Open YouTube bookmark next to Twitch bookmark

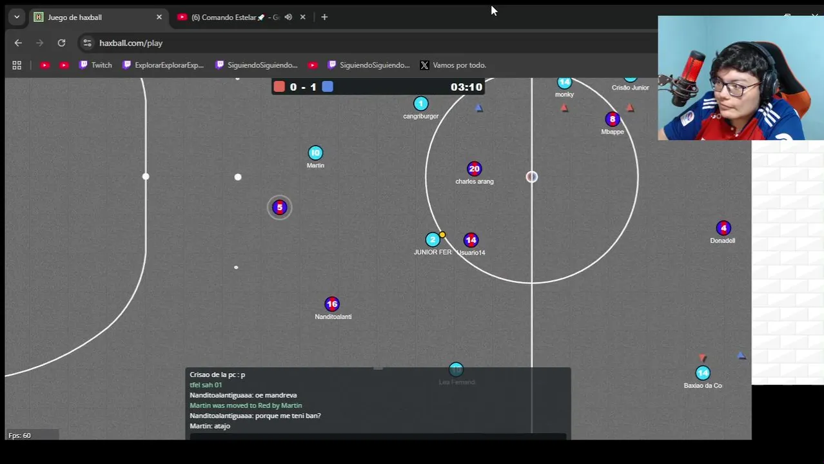(x=64, y=65)
